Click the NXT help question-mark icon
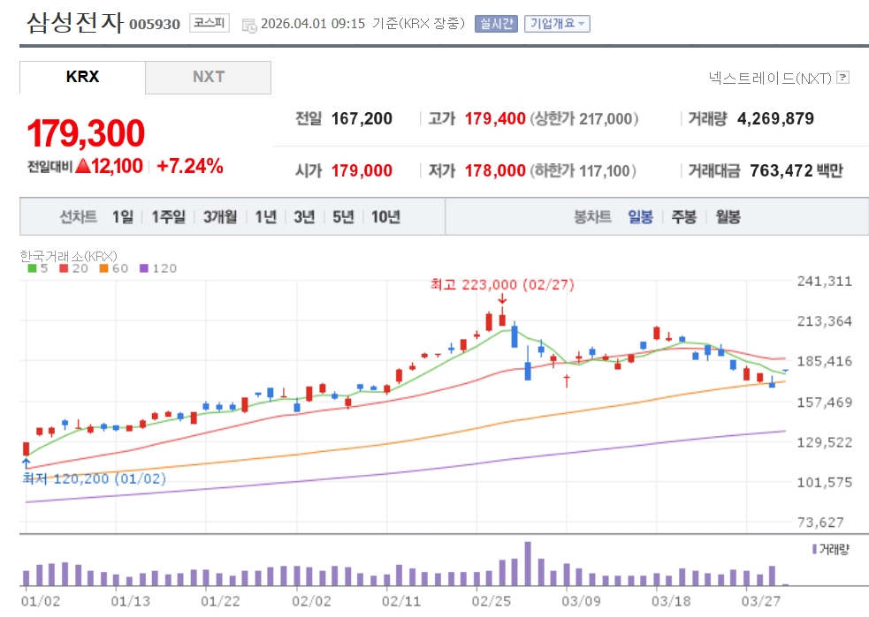The height and width of the screenshot is (617, 869). (x=842, y=78)
